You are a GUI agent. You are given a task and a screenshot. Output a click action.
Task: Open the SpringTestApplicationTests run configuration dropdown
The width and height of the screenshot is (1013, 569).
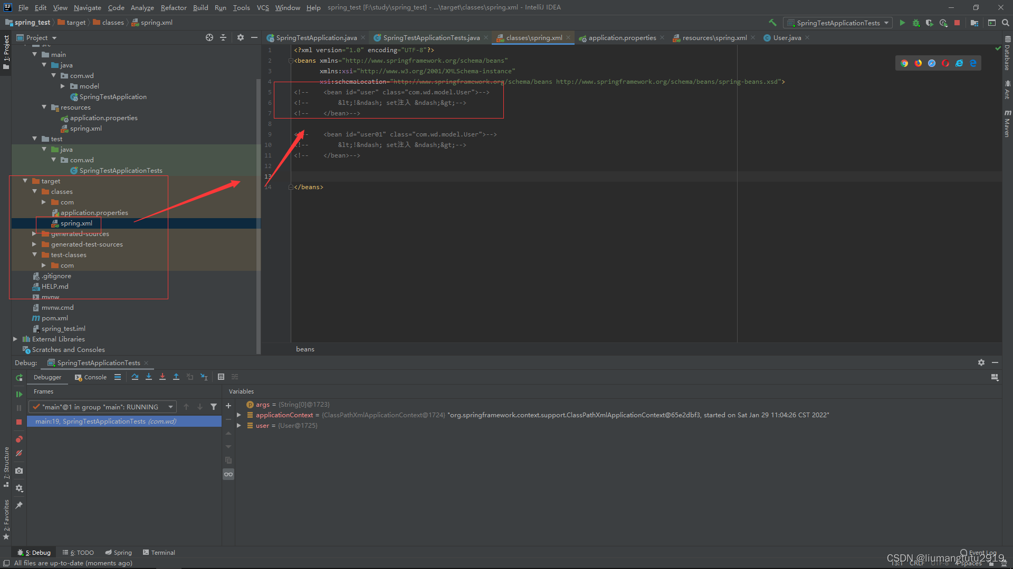coord(838,23)
